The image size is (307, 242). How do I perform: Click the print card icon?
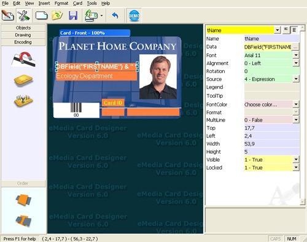coord(91,15)
